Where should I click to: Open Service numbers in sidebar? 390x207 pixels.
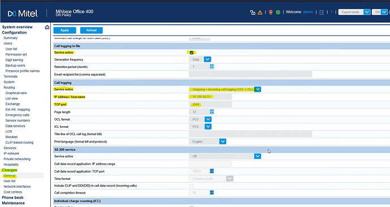(18, 120)
